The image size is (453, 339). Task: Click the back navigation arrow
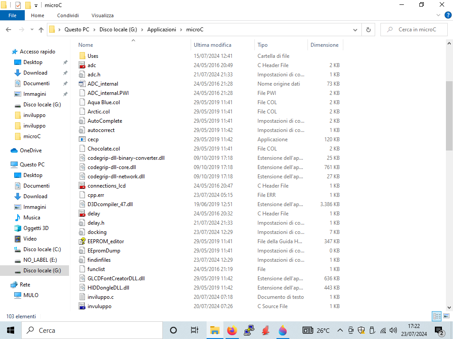click(8, 30)
